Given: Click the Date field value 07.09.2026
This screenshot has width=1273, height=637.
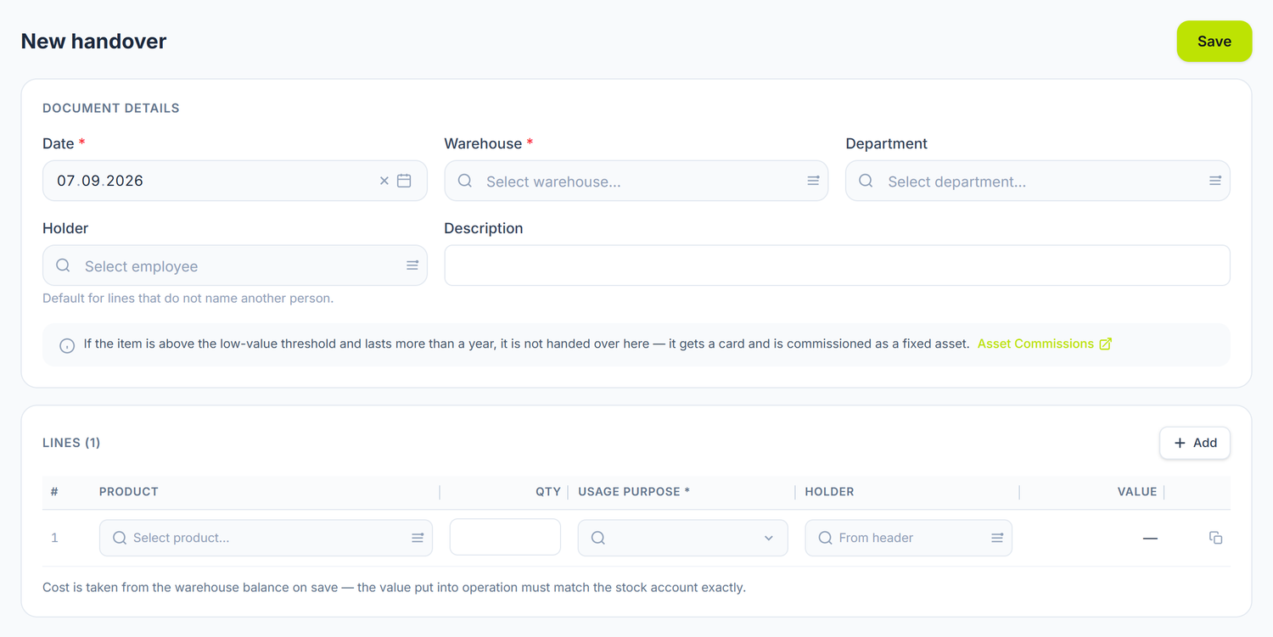Looking at the screenshot, I should [x=100, y=181].
